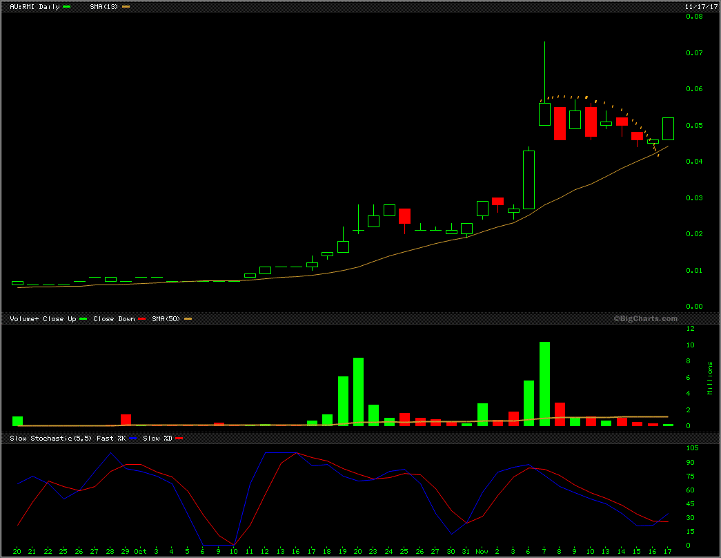Click the tallest green volume bar
Screen dimensions: 721x558
pos(544,384)
